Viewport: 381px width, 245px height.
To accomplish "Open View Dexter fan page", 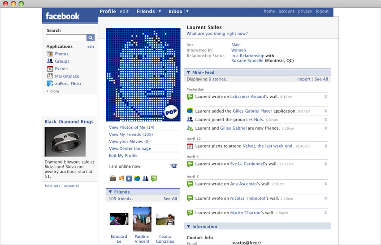I will 130,148.
